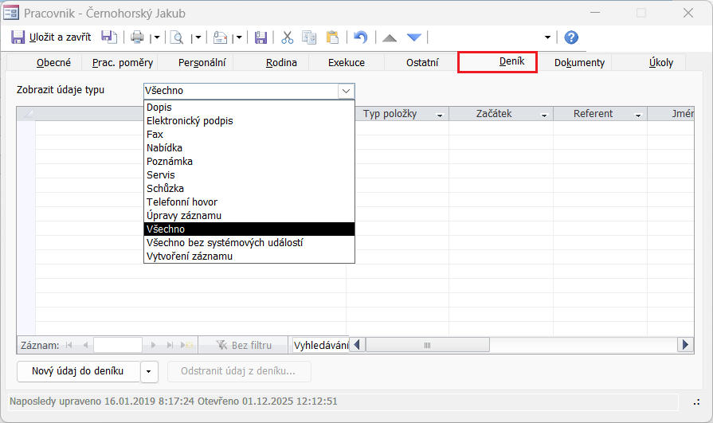Collapse the Zobrazit údaje typu combo box
This screenshot has width=713, height=423.
point(346,91)
